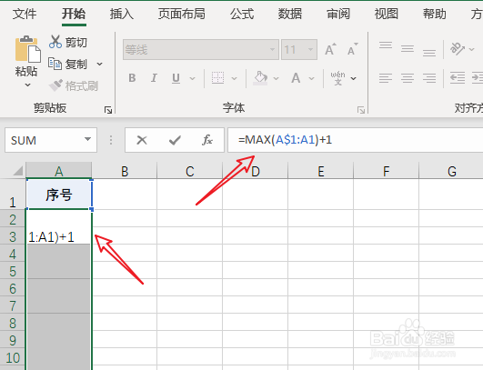Viewport: 483px width, 370px height.
Task: Open the 文件 (File) tab
Action: (x=25, y=14)
